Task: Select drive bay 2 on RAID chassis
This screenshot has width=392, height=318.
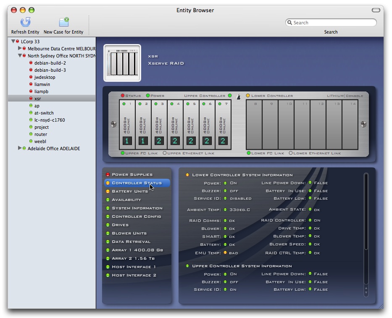Action: [x=143, y=125]
